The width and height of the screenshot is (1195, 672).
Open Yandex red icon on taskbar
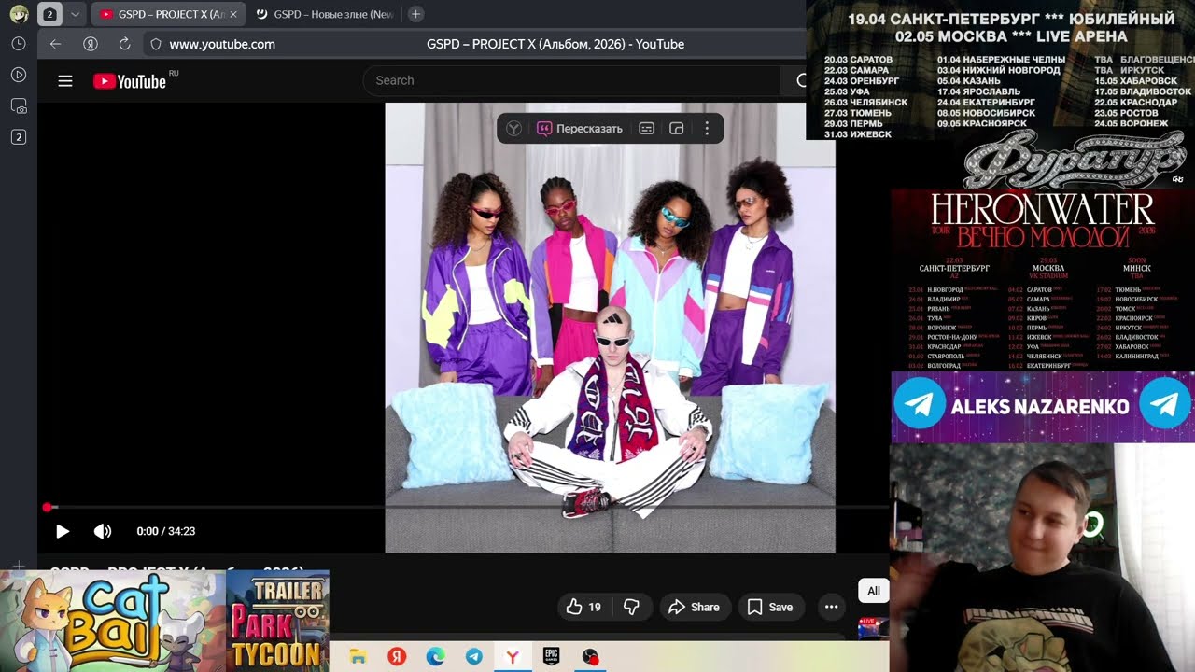(x=397, y=657)
